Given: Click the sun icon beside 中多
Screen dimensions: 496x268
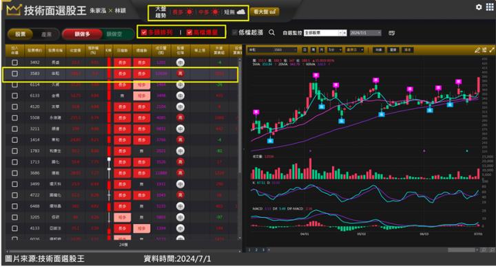Looking at the screenshot, I should [x=215, y=12].
